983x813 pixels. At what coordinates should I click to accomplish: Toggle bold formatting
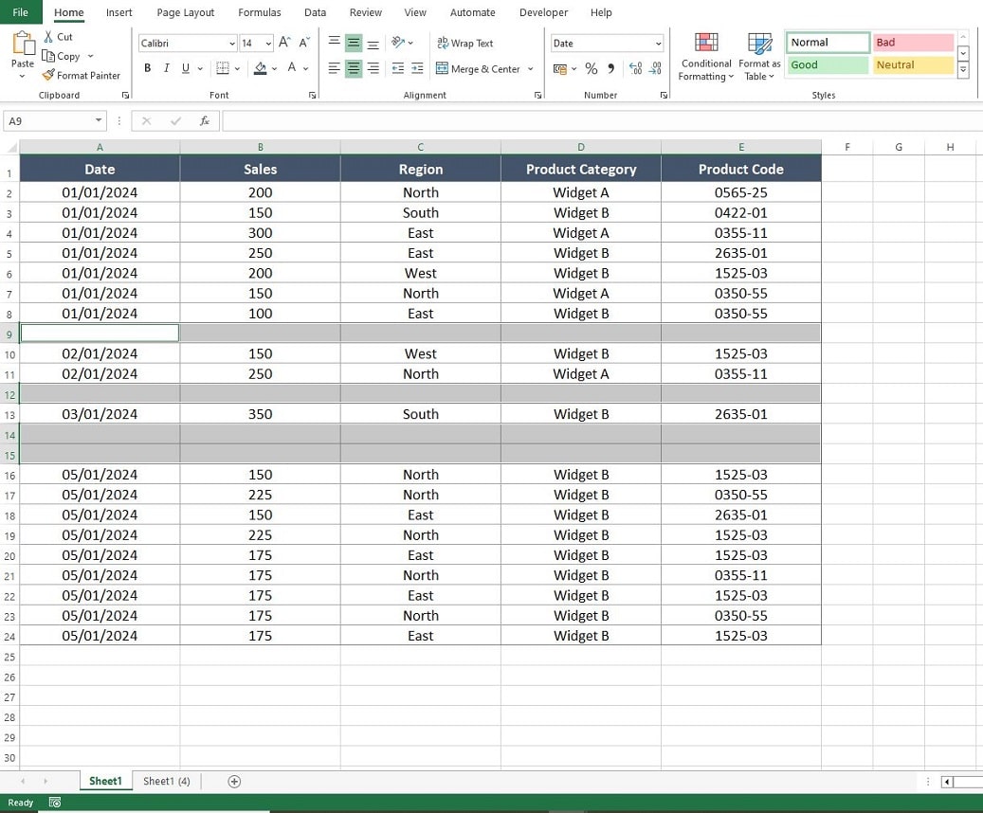[x=147, y=68]
